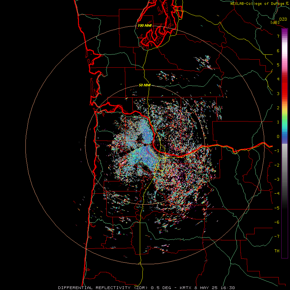Click the 7 value on the color scale
Viewport: 290px width, 290px height.
pos(278,36)
